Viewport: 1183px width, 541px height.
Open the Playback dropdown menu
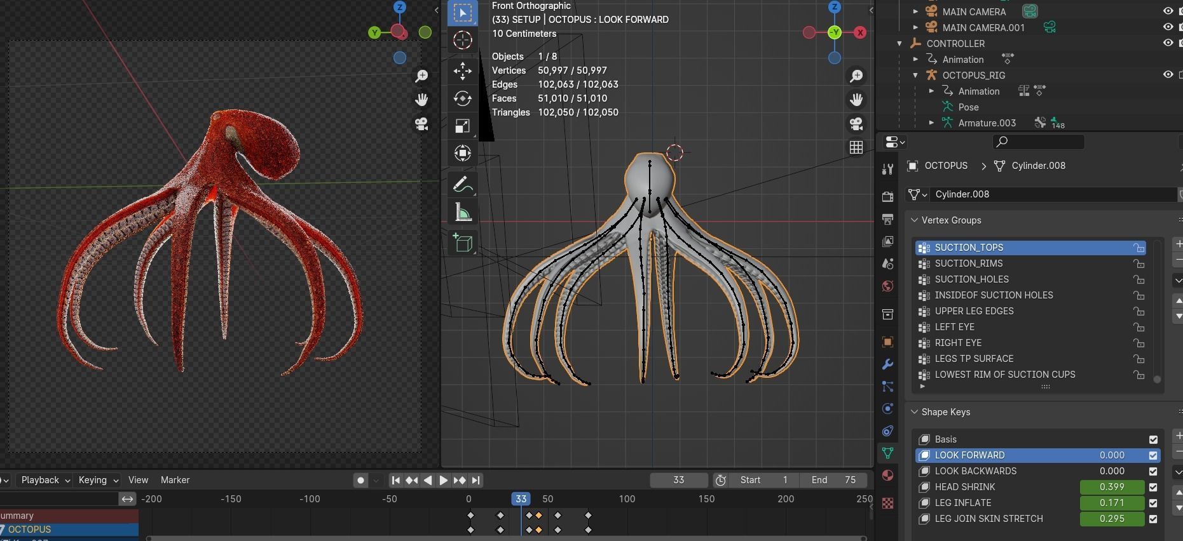coord(45,480)
